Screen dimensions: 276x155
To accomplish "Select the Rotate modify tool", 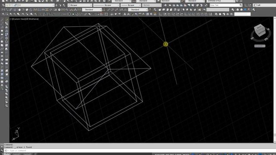I will pos(6,42).
